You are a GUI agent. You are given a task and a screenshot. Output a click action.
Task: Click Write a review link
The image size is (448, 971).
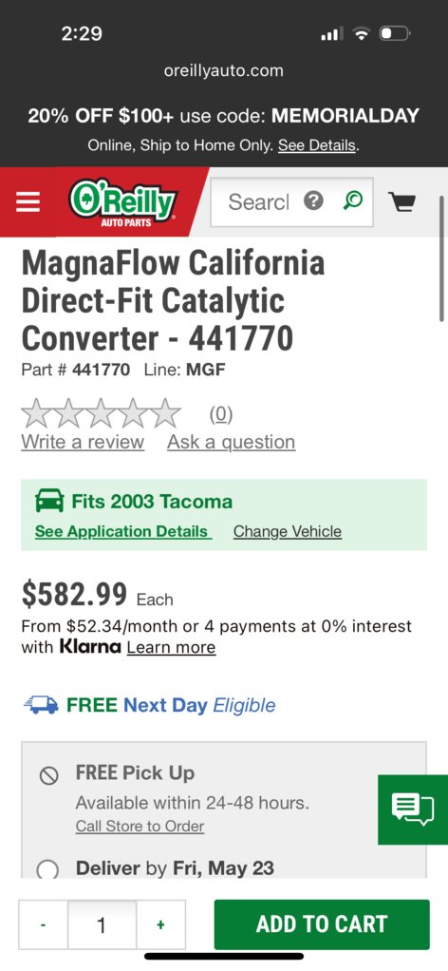pyautogui.click(x=83, y=442)
